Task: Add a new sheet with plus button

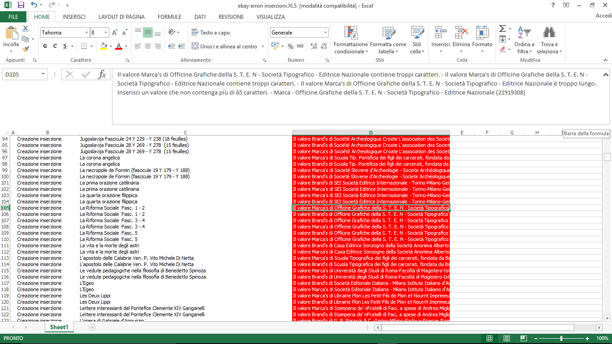Action: (x=92, y=327)
